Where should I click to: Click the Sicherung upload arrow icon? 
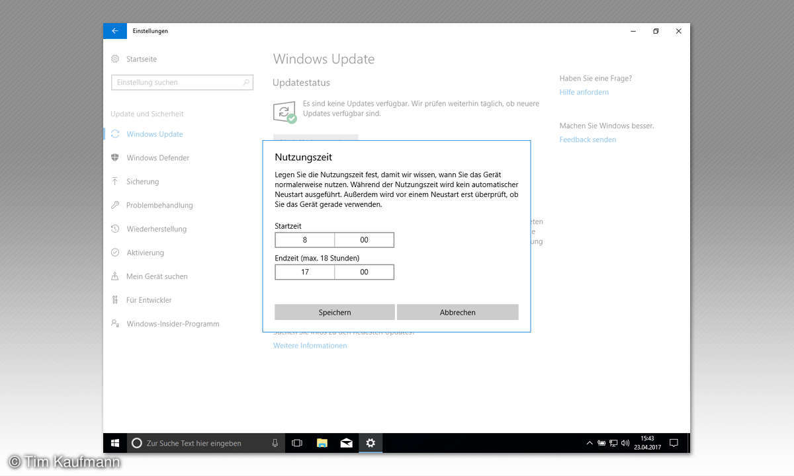pos(115,182)
